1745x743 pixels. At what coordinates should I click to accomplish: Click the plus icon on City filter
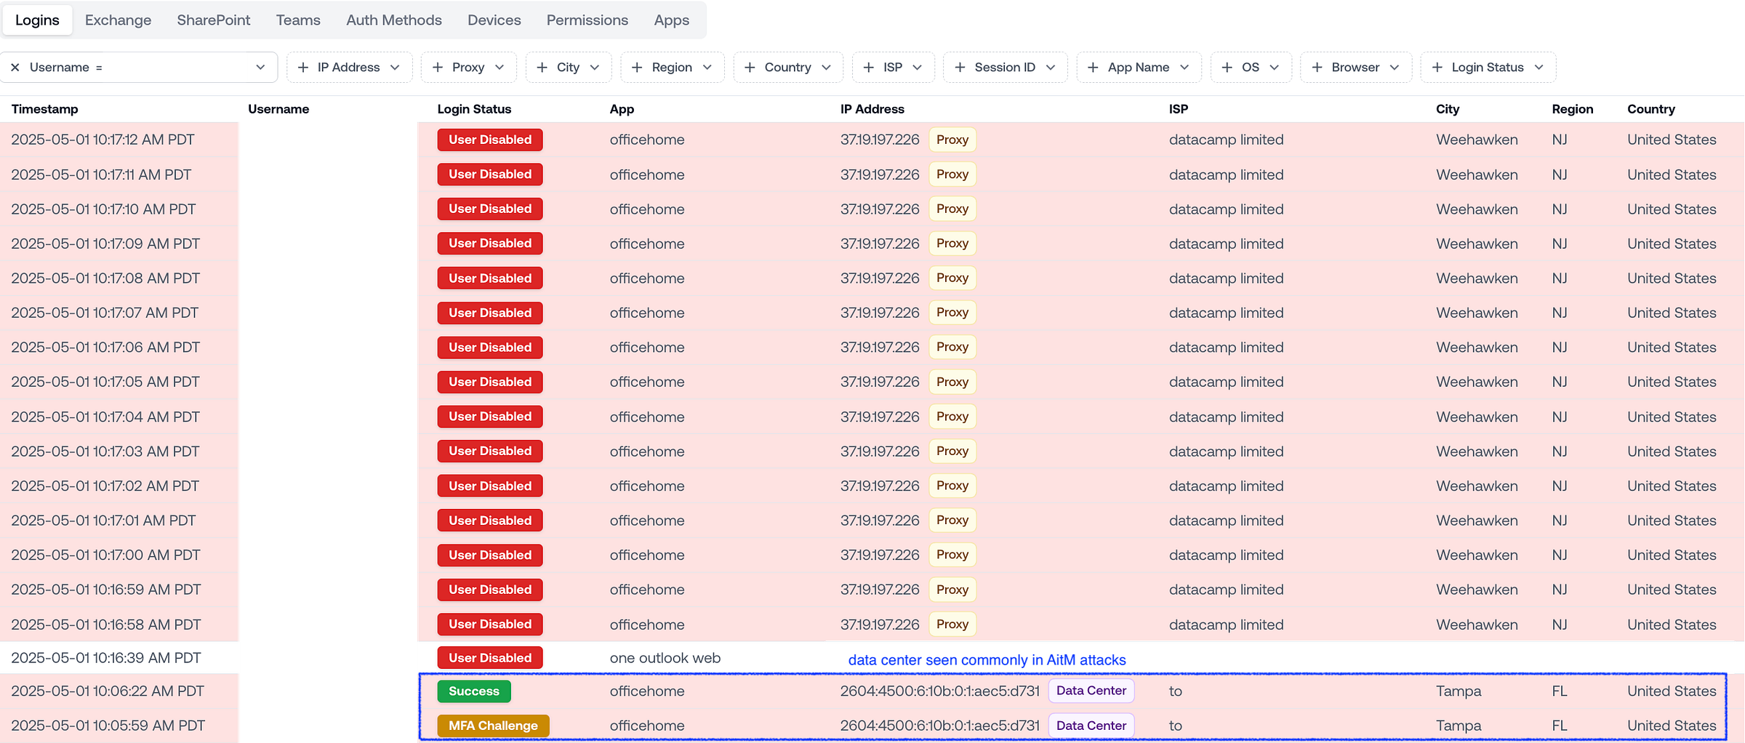pos(542,68)
